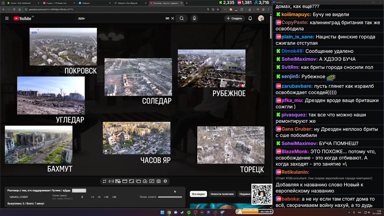Viewport: 384px width, 216px height.
Task: Show hidden system tray icons chevron
Action: 349,212
